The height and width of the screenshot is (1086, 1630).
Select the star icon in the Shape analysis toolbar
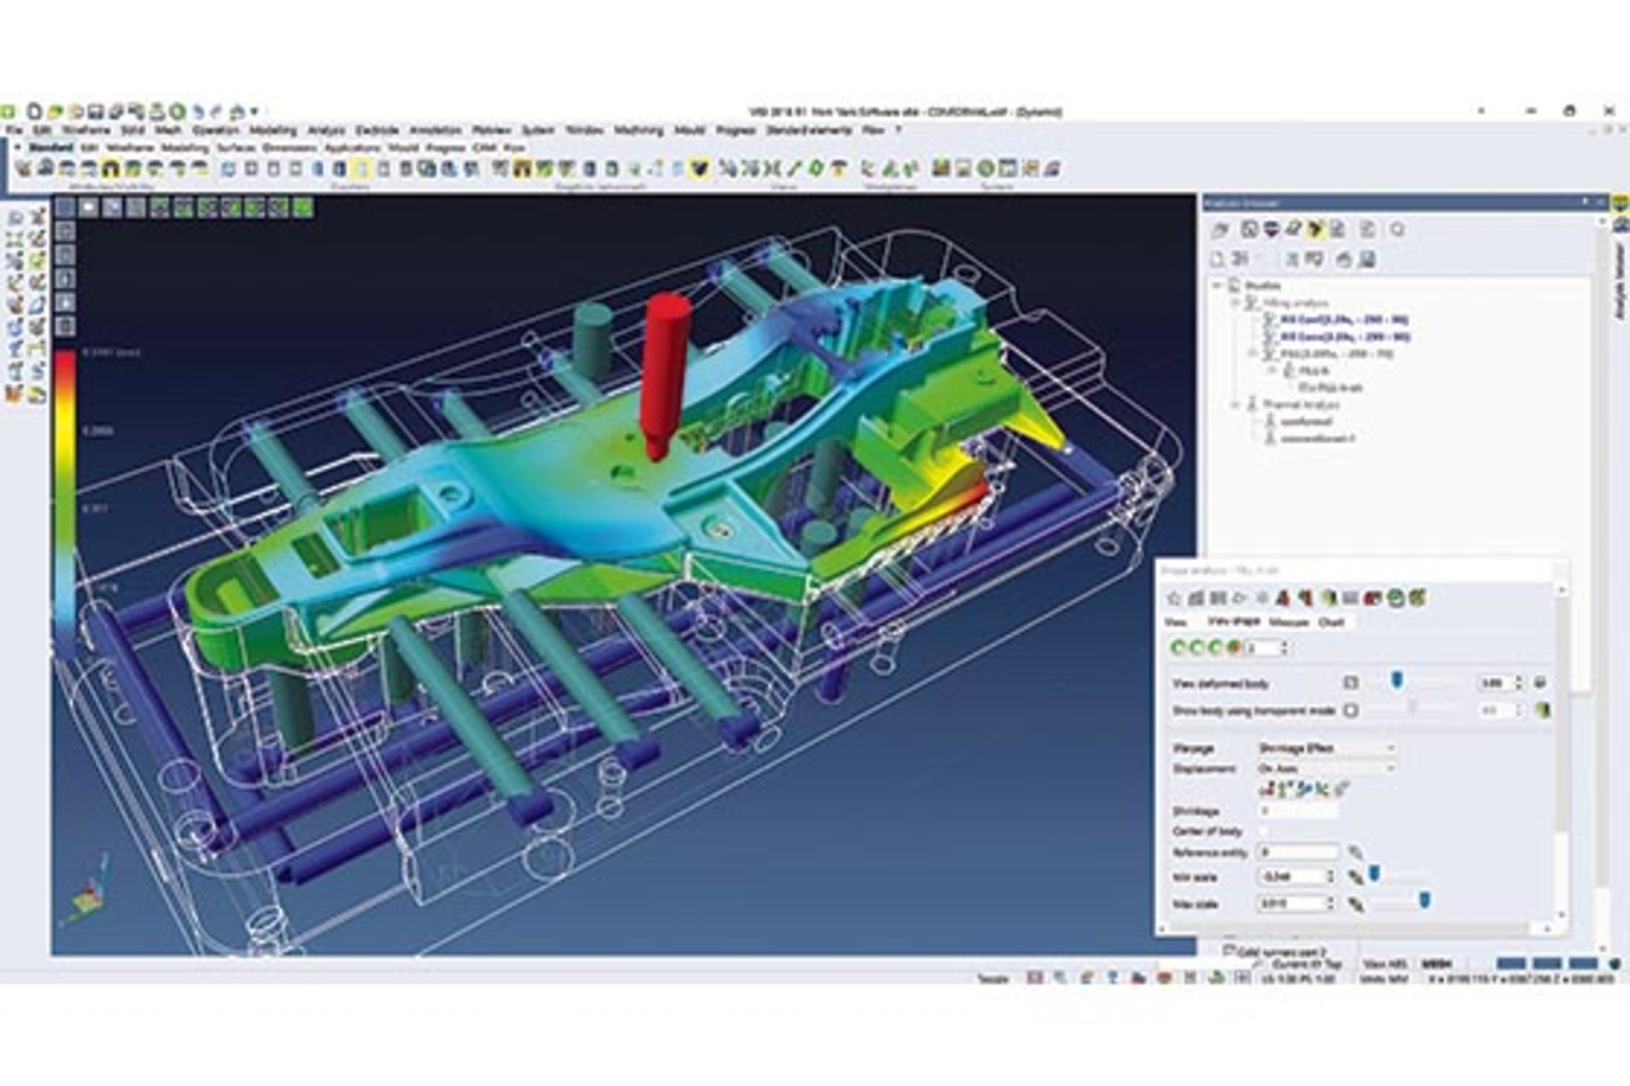(x=1174, y=598)
